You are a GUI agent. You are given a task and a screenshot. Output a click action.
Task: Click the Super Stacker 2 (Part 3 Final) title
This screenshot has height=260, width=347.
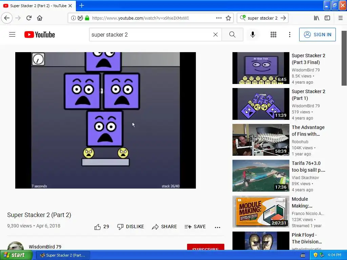click(308, 59)
